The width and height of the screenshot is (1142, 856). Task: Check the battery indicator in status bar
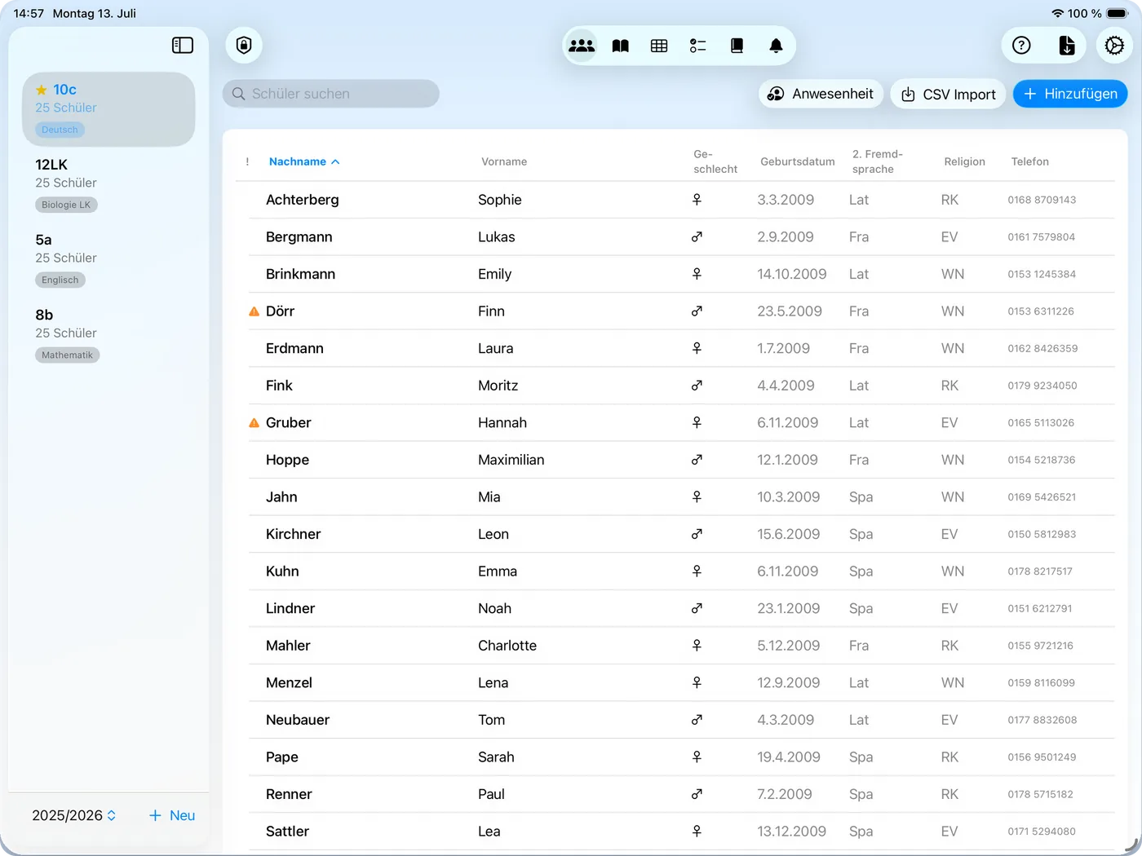click(1118, 14)
